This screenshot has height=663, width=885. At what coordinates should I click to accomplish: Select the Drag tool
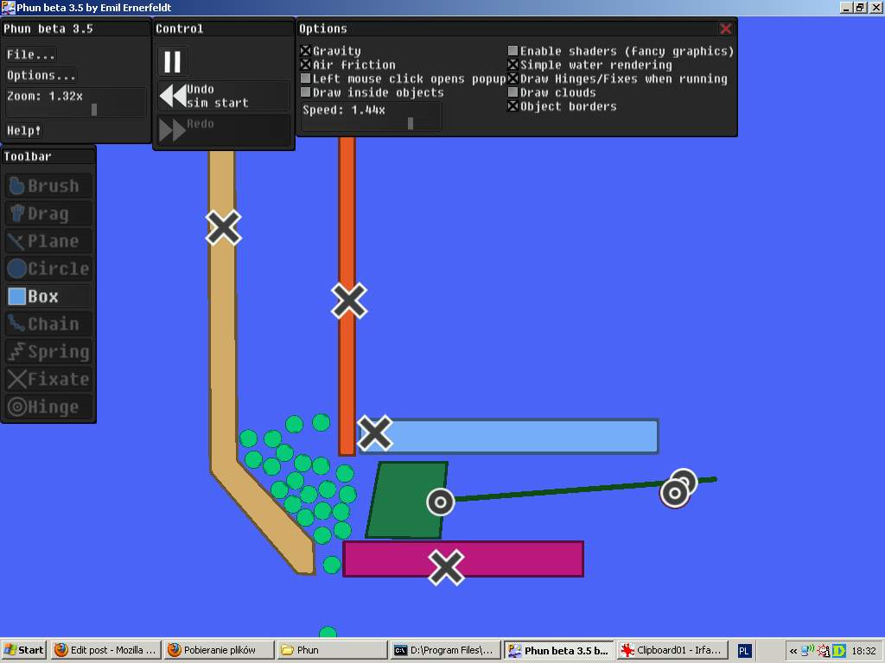tap(48, 213)
